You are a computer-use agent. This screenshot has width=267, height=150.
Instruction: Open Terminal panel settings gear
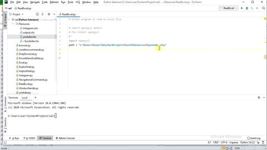click(x=259, y=97)
